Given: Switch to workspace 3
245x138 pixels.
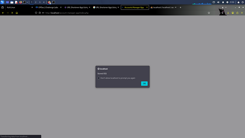Looking at the screenshot, I should tap(40, 2).
